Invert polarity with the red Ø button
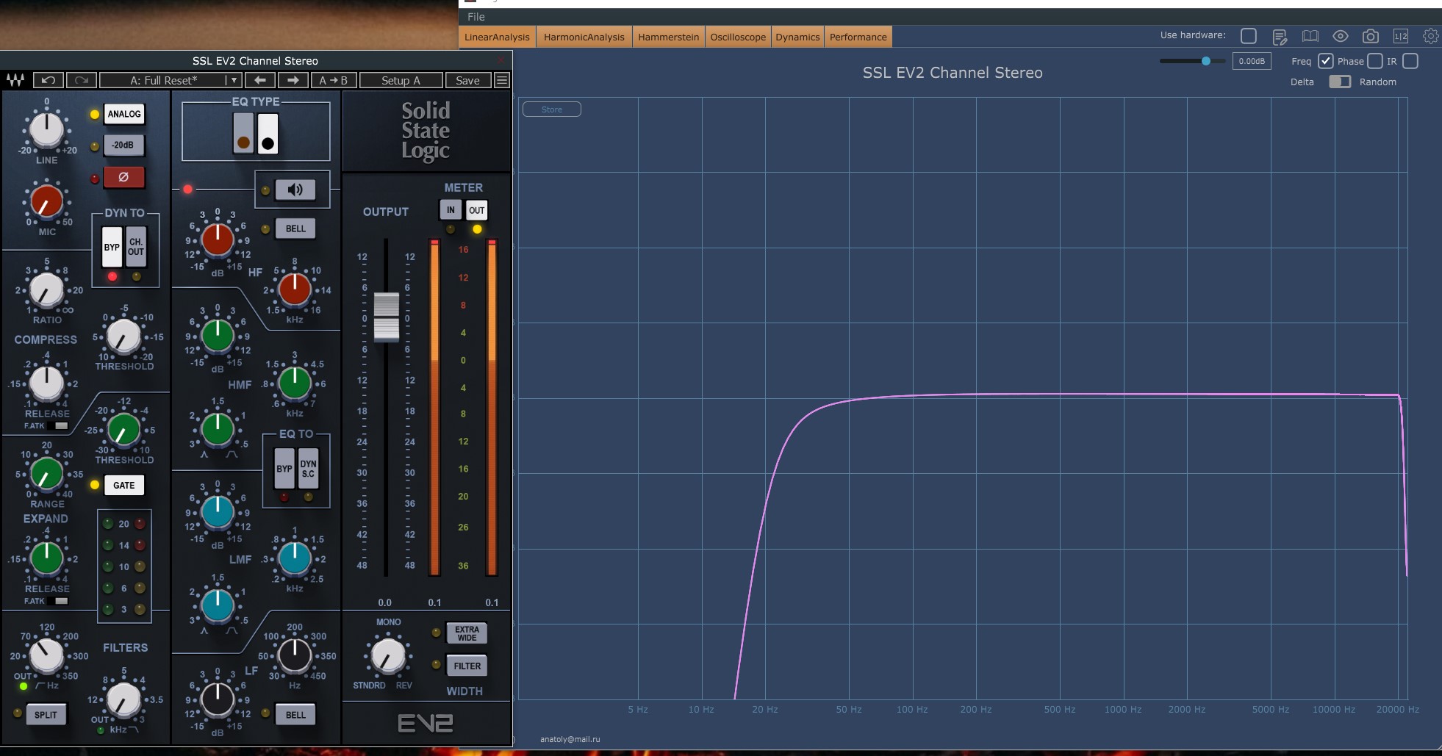 click(123, 177)
